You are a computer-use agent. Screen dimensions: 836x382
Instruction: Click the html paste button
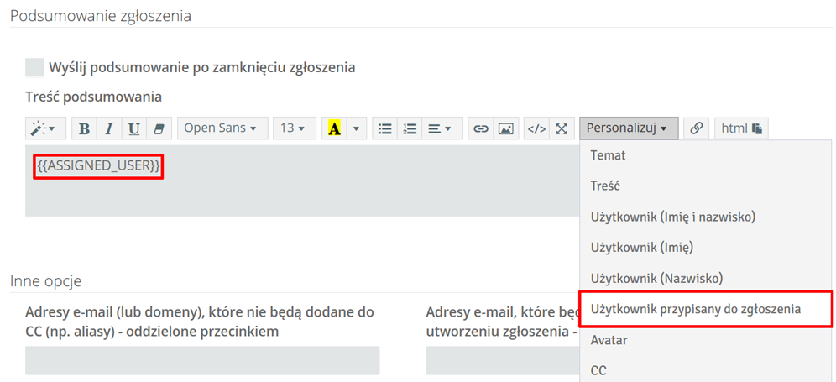[741, 128]
